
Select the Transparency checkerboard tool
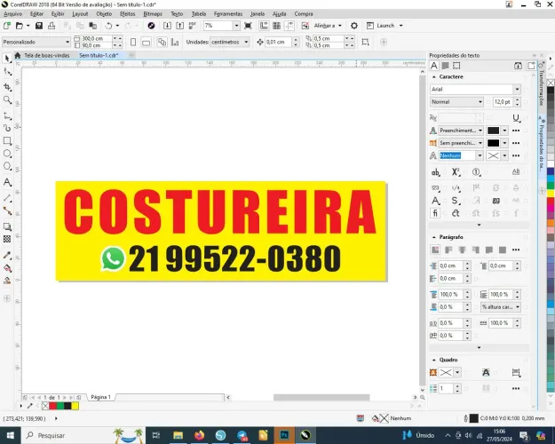click(7, 239)
